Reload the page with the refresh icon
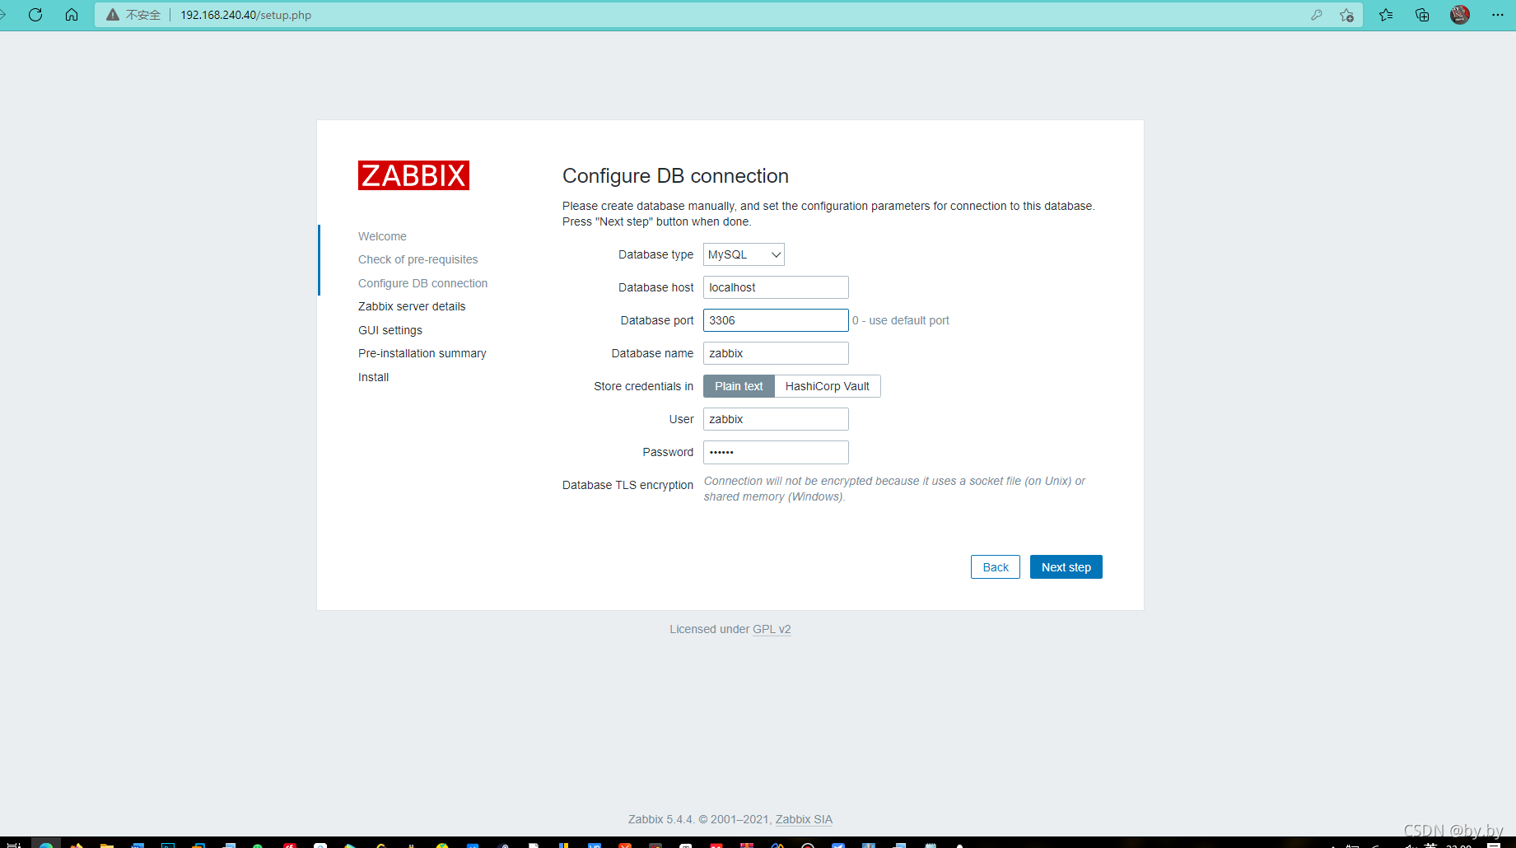Image resolution: width=1516 pixels, height=848 pixels. click(x=35, y=15)
